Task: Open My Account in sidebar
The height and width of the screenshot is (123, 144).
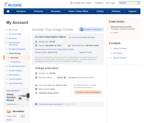Action: coord(13,30)
